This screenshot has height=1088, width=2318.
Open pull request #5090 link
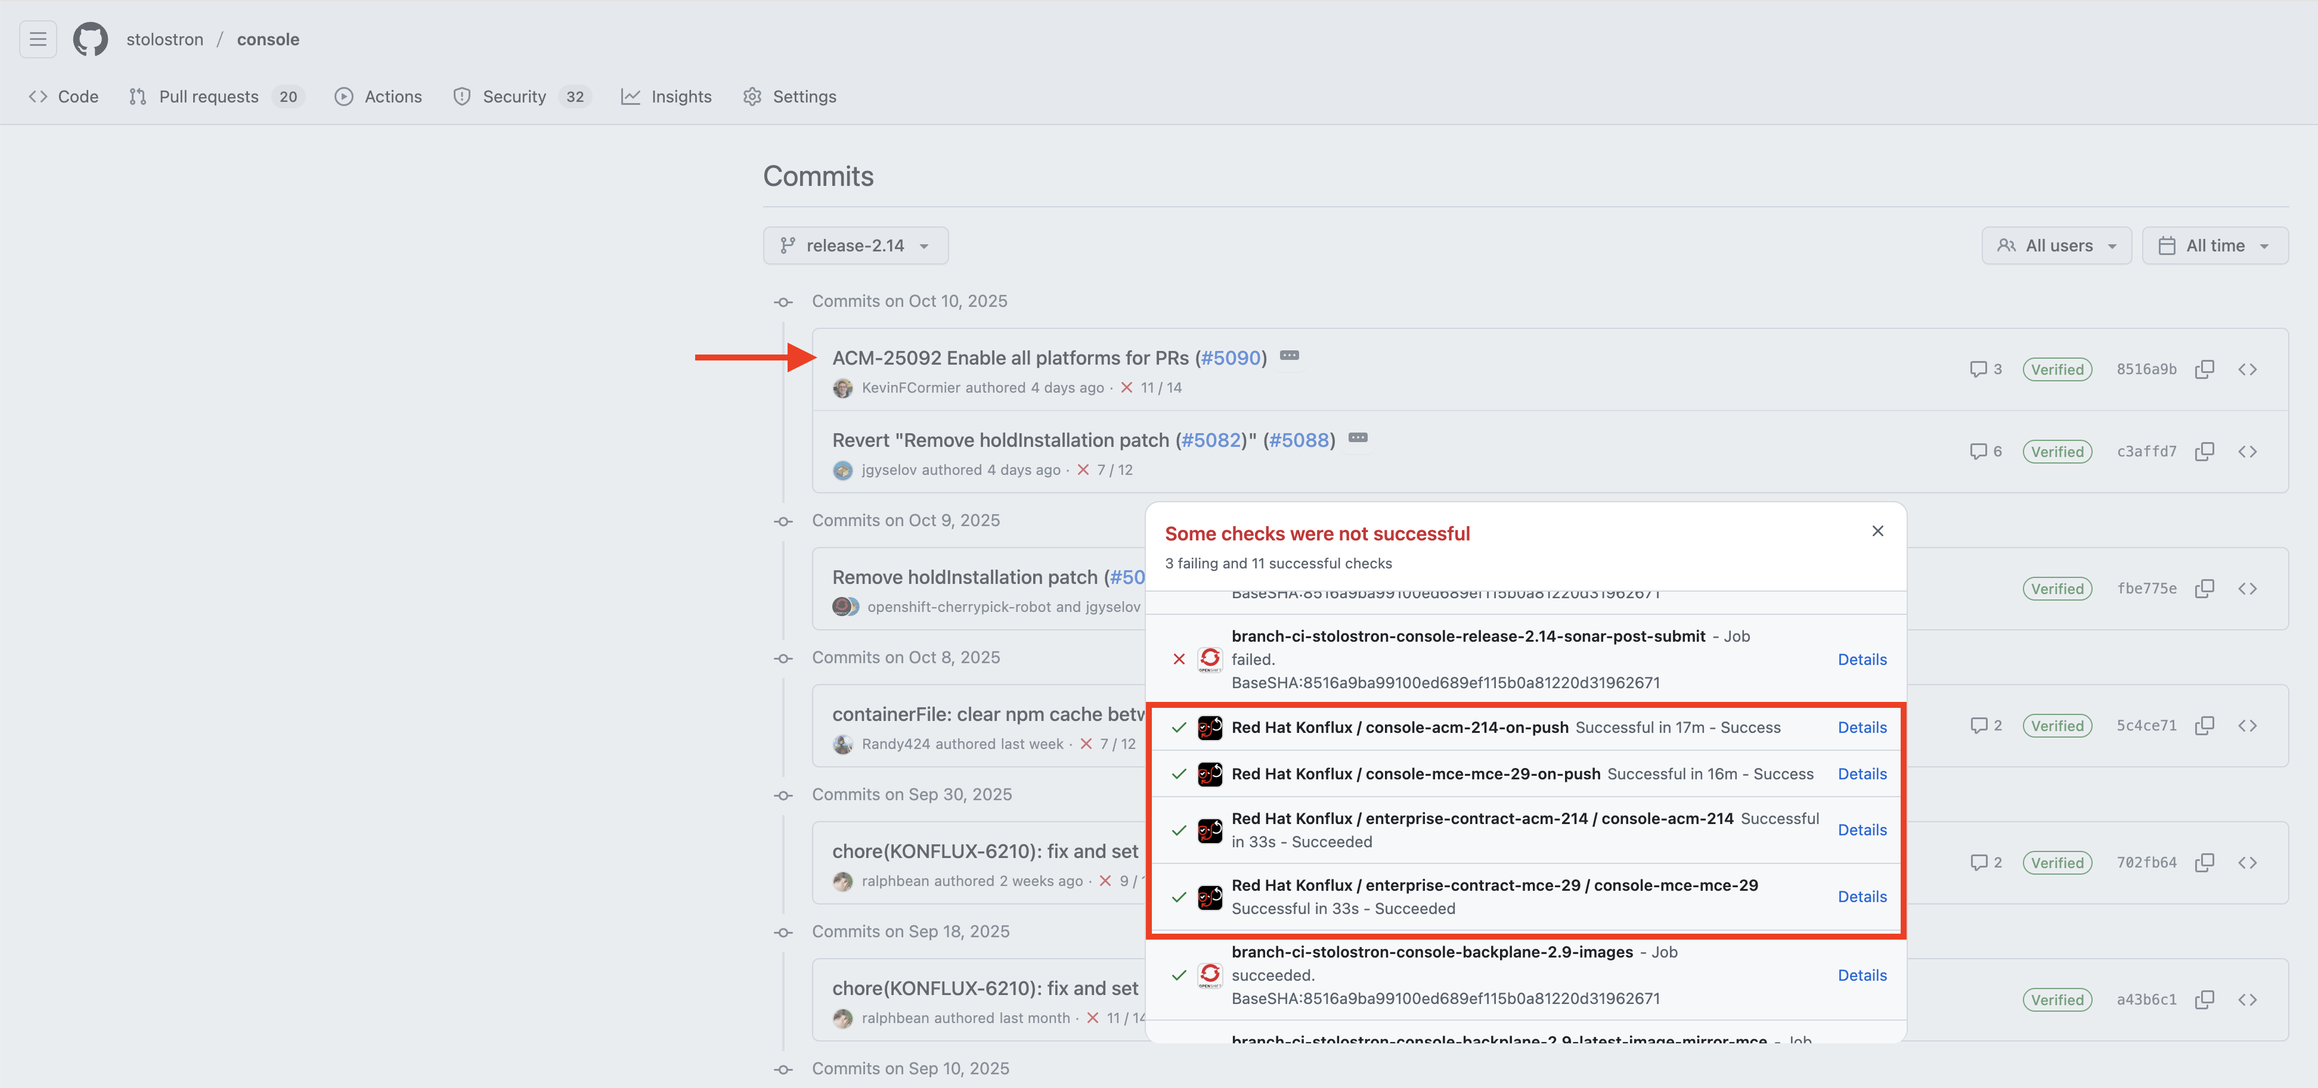[x=1230, y=358]
